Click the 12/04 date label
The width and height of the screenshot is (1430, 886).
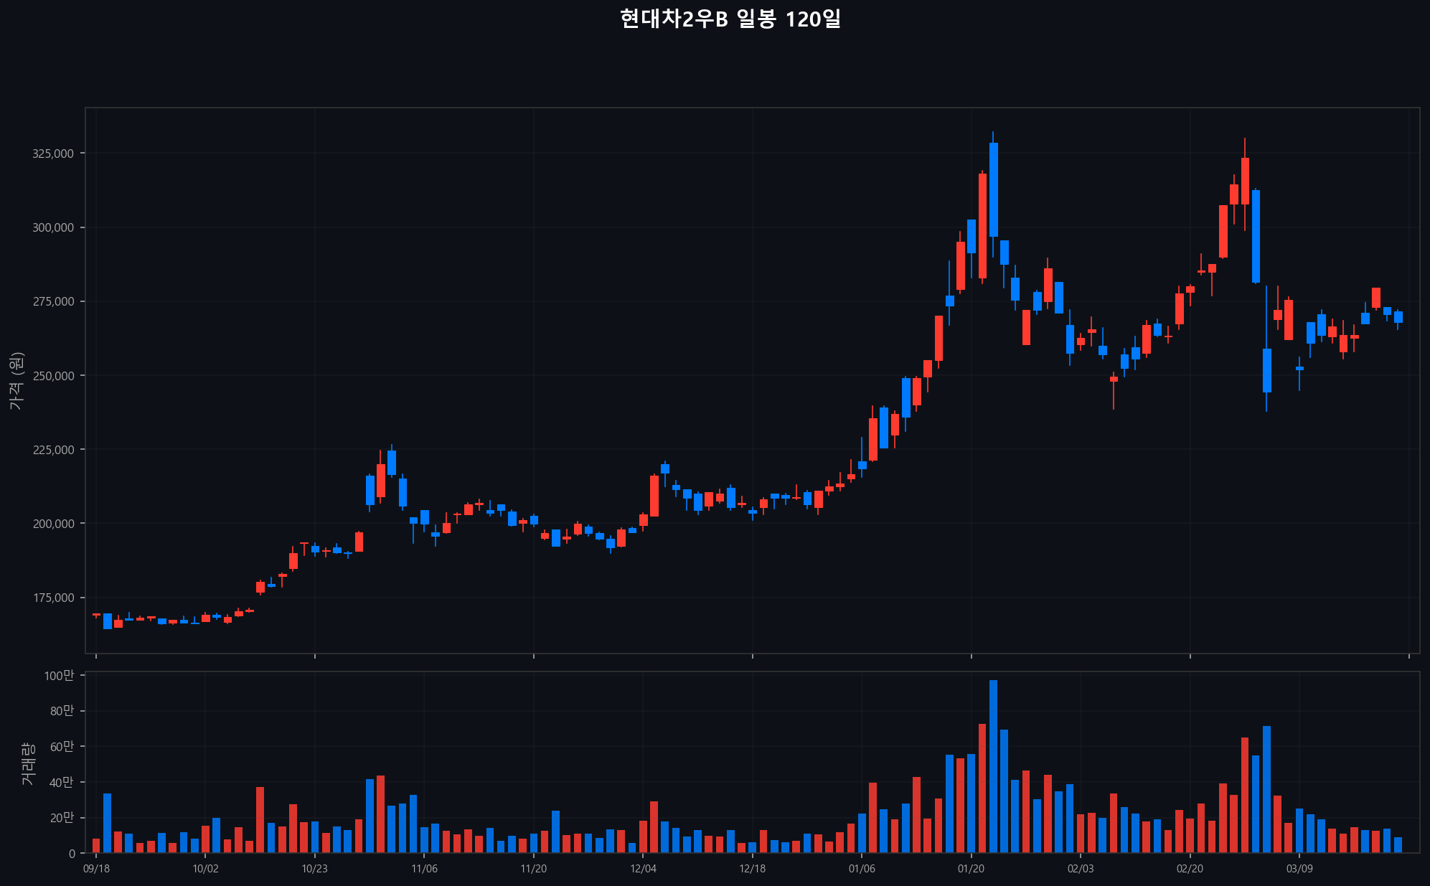tap(643, 869)
